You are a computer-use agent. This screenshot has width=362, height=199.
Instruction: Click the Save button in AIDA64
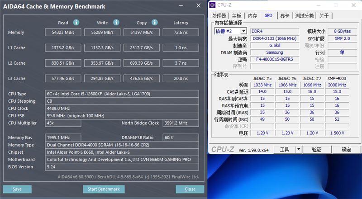[x=17, y=189]
